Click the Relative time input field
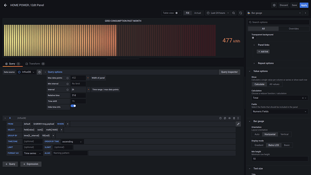Screen dimensions: 311x175 pos(78,96)
